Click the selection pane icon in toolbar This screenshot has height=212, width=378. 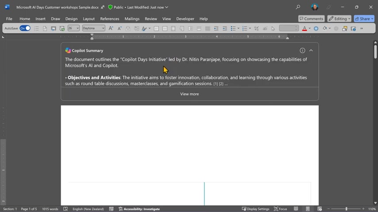pyautogui.click(x=345, y=28)
